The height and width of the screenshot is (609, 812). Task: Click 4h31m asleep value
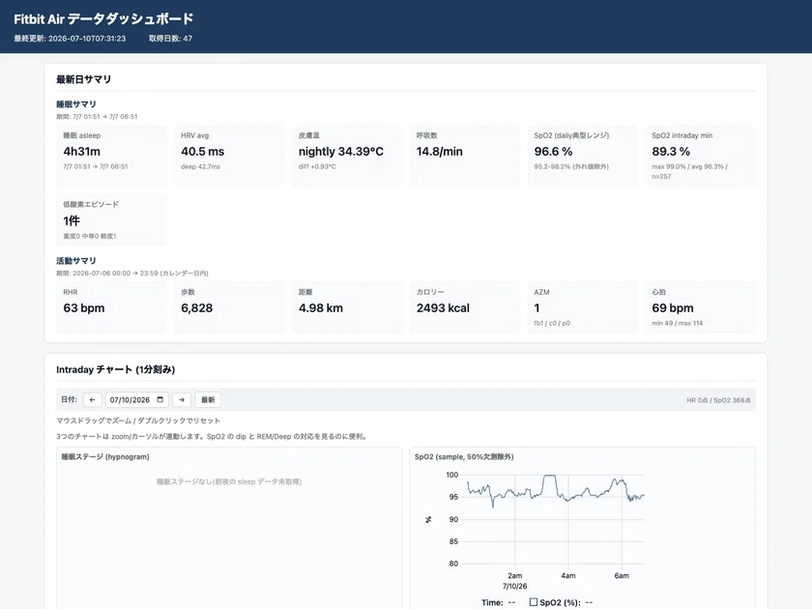[82, 151]
